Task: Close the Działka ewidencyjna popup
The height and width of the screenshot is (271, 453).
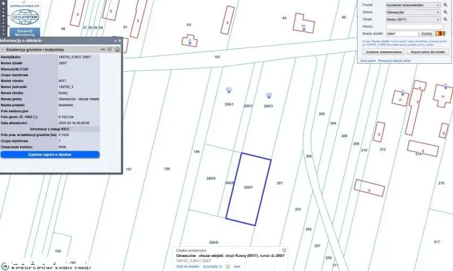Action: pyautogui.click(x=284, y=250)
